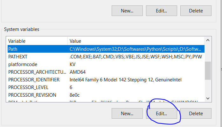Screen dimensions: 222x127
Task: Select the PATHEXT variable row
Action: coord(106,57)
